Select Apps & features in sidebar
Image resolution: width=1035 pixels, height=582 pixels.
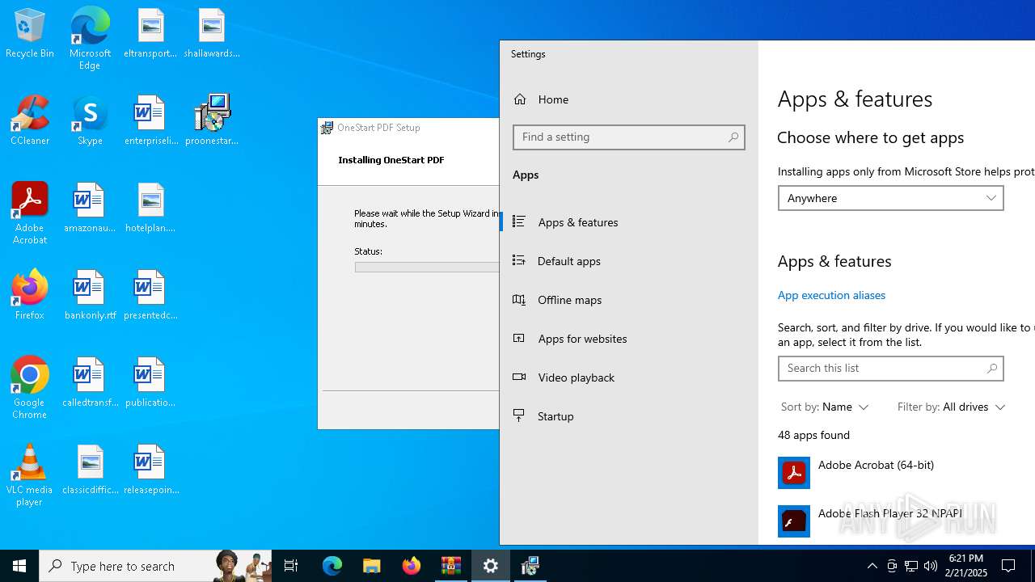pyautogui.click(x=629, y=221)
